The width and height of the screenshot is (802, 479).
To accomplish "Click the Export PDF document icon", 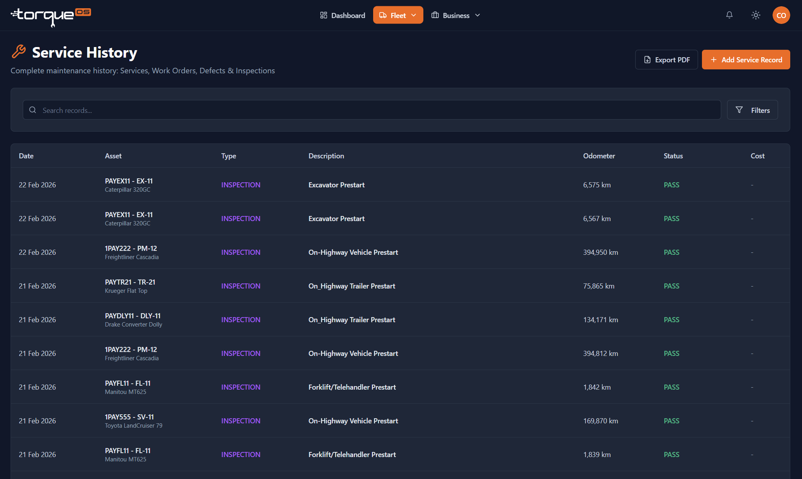I will (647, 60).
